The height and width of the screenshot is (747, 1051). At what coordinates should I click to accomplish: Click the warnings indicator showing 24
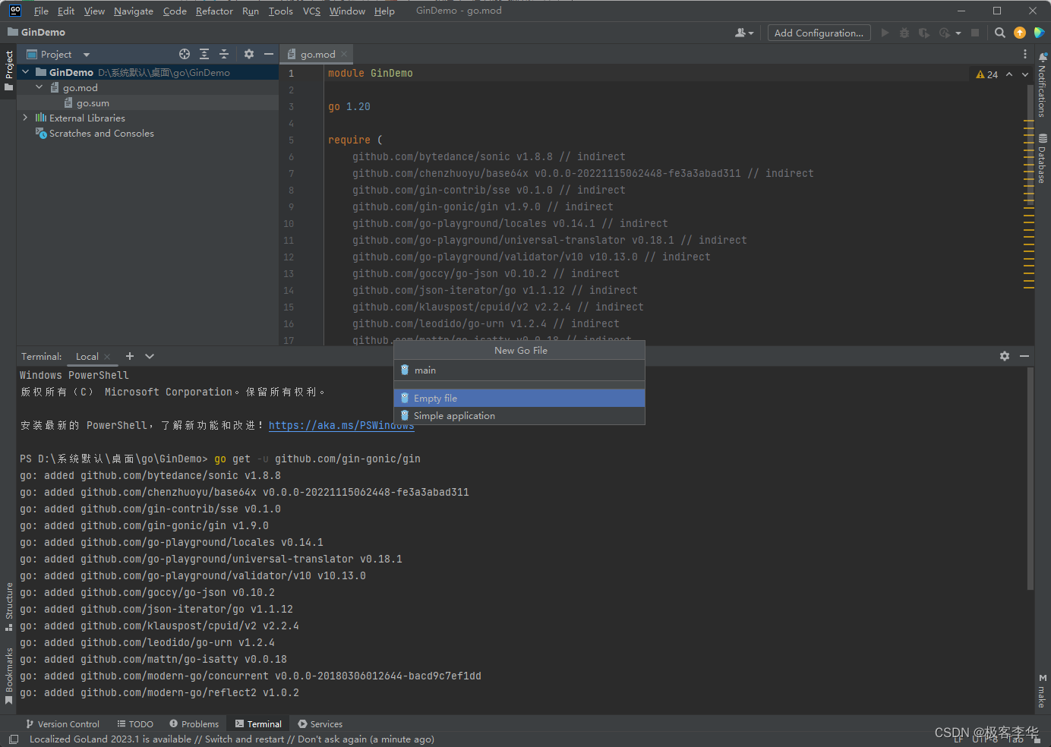(987, 74)
